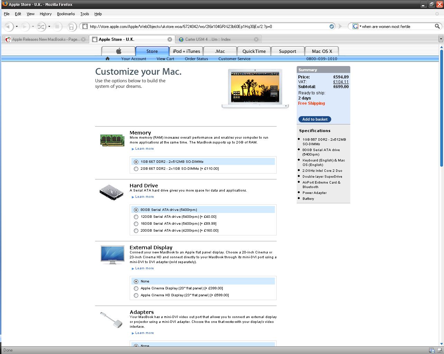
Task: Click the blue reload icon in address bar
Action: [x=332, y=26]
